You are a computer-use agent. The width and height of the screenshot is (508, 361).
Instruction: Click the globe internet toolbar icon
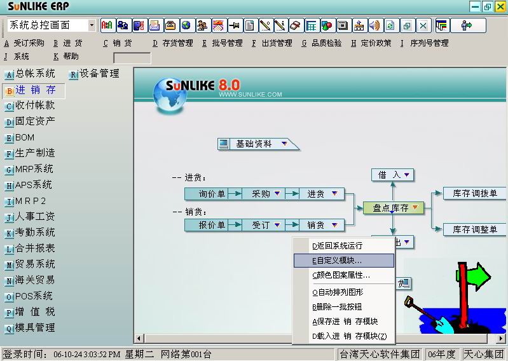tap(187, 25)
